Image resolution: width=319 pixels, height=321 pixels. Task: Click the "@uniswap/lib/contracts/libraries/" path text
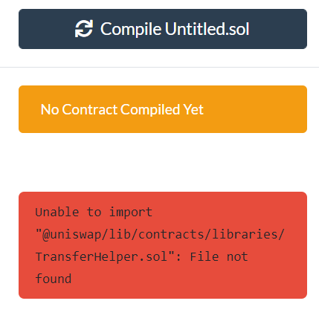(160, 234)
